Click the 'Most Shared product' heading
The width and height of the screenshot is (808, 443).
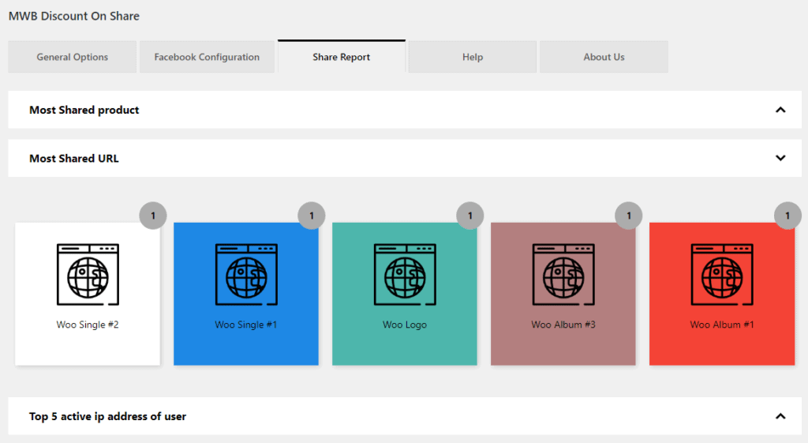point(84,110)
